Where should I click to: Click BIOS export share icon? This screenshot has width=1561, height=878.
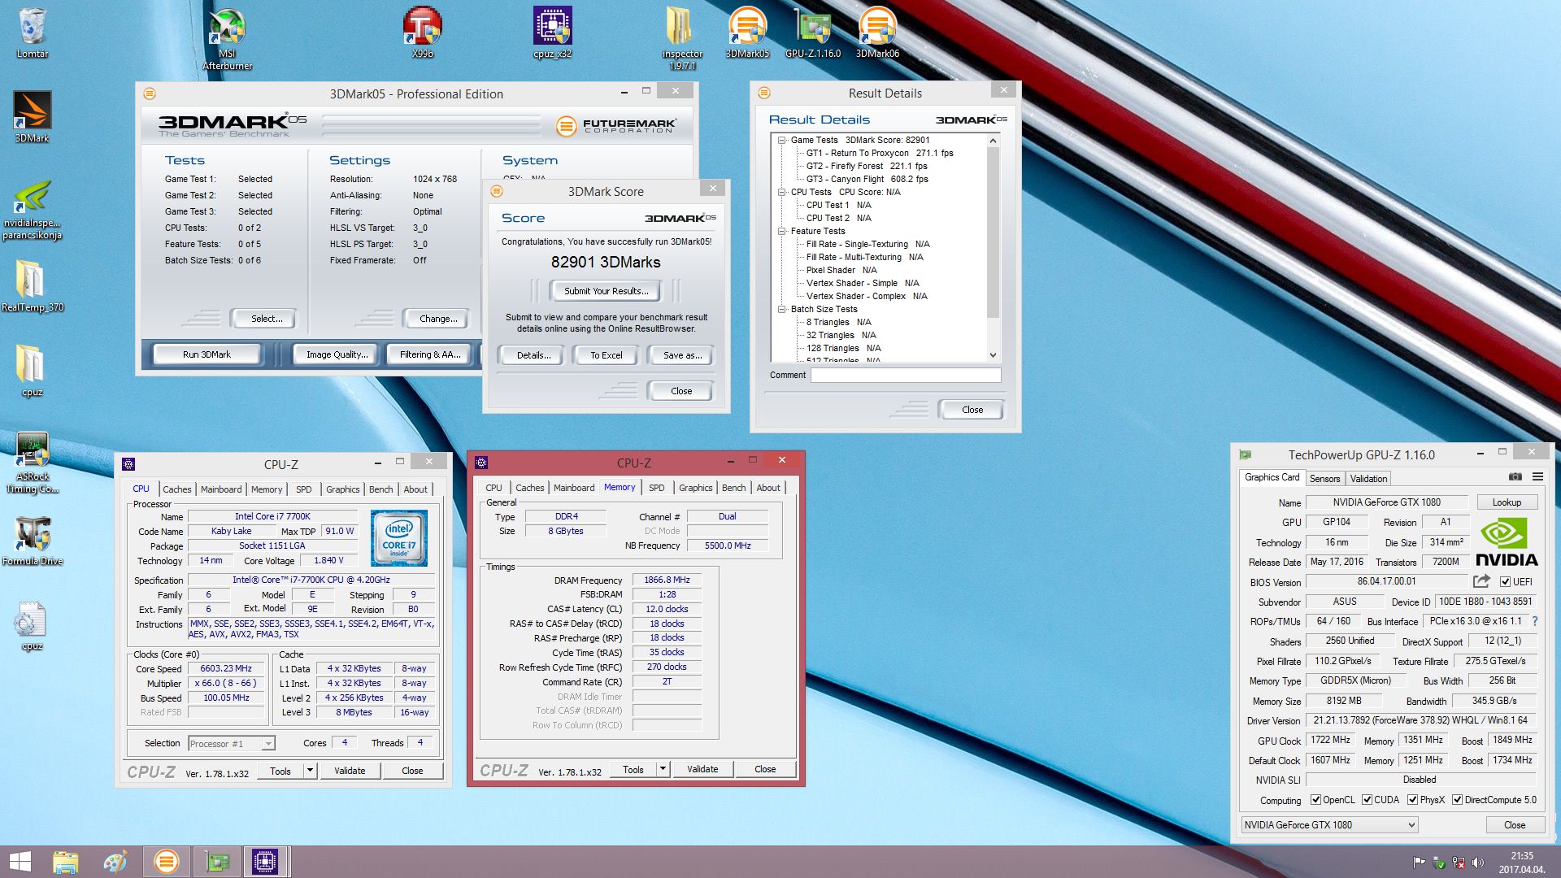point(1481,581)
